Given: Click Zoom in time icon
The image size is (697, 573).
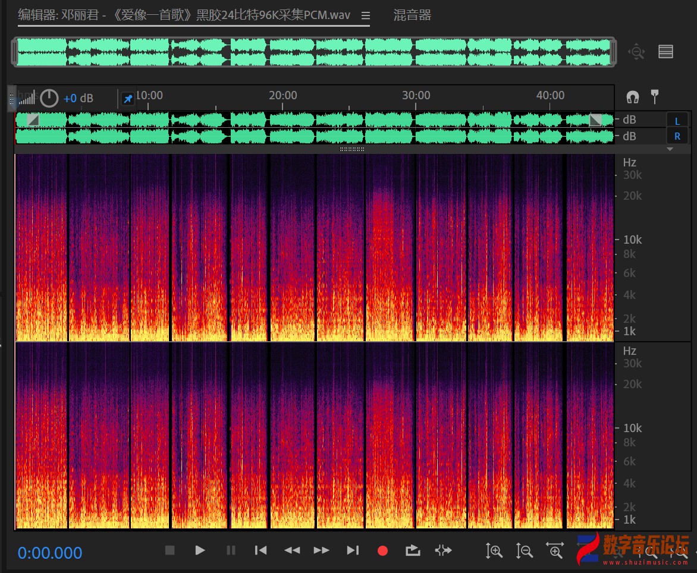Looking at the screenshot, I should pos(555,551).
